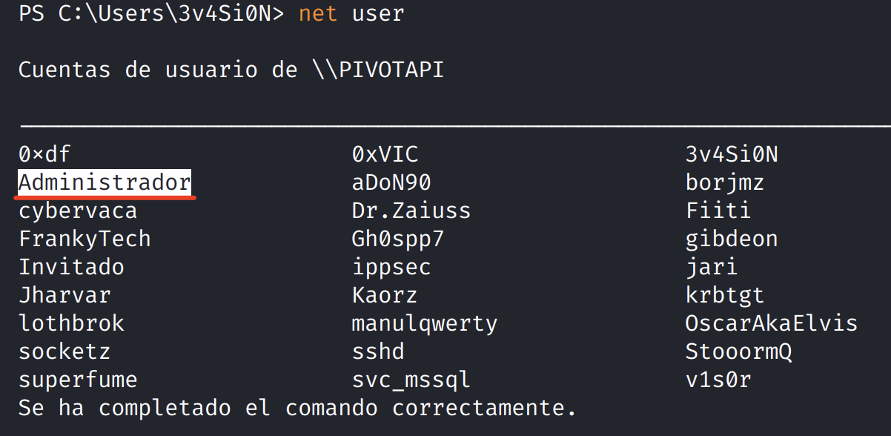This screenshot has height=436, width=891.
Task: Select the Gh0spp7 username
Action: click(398, 239)
